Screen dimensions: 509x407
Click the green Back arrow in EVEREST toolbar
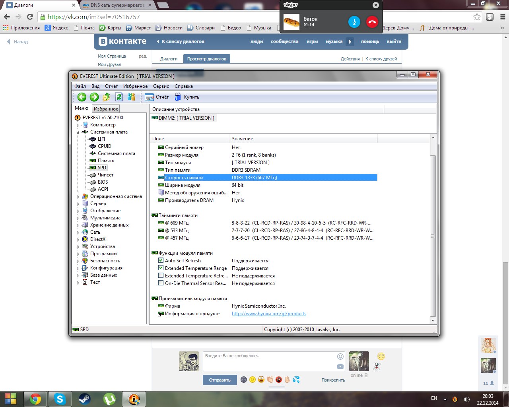[82, 97]
